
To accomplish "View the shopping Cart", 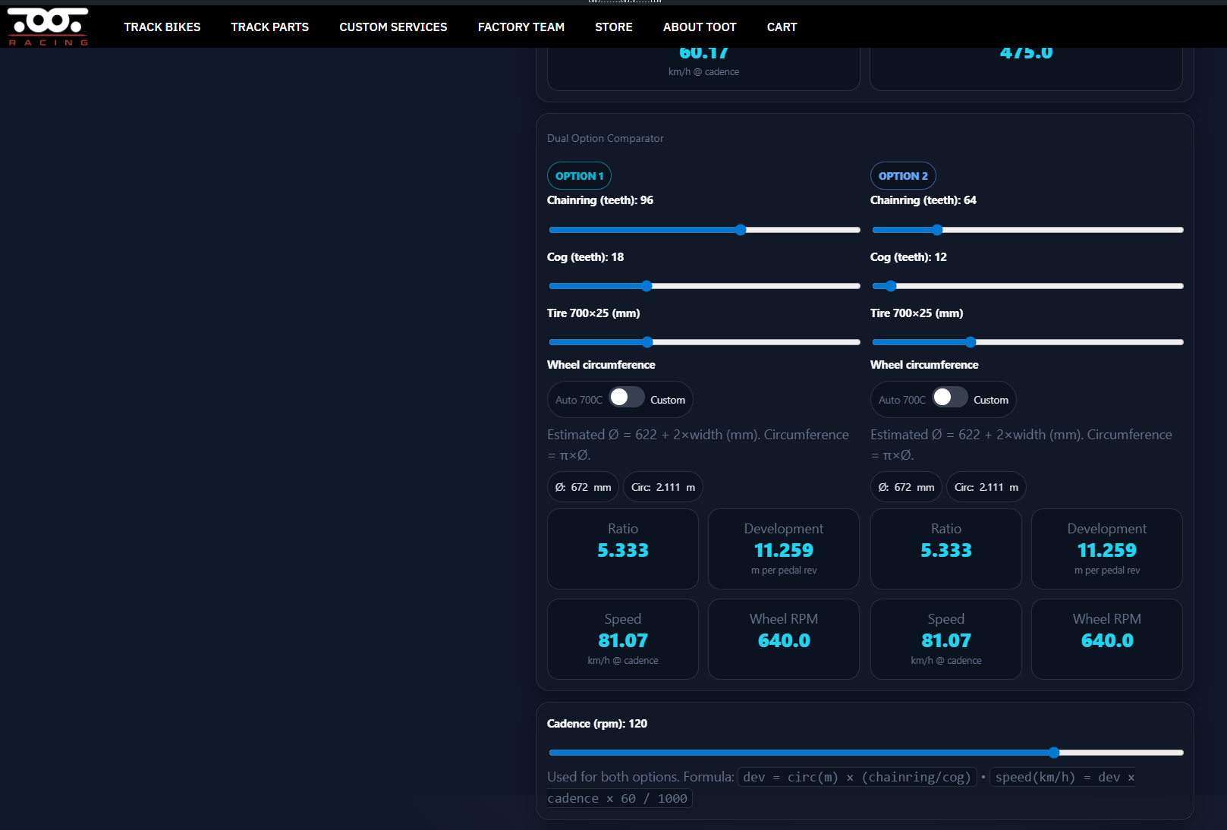I will pyautogui.click(x=782, y=27).
